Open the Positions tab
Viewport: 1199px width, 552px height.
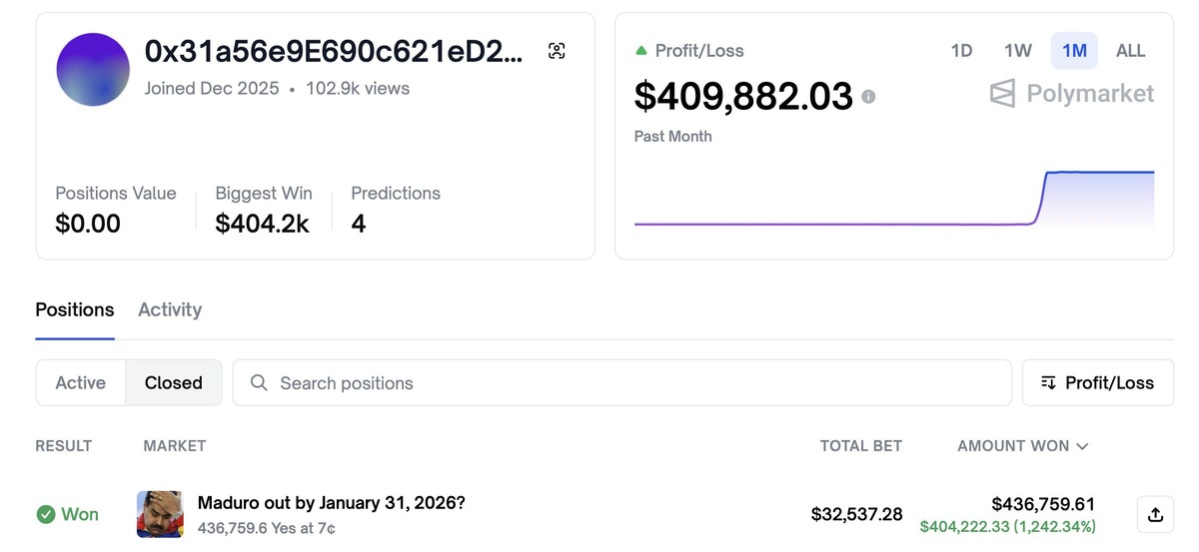coord(75,309)
